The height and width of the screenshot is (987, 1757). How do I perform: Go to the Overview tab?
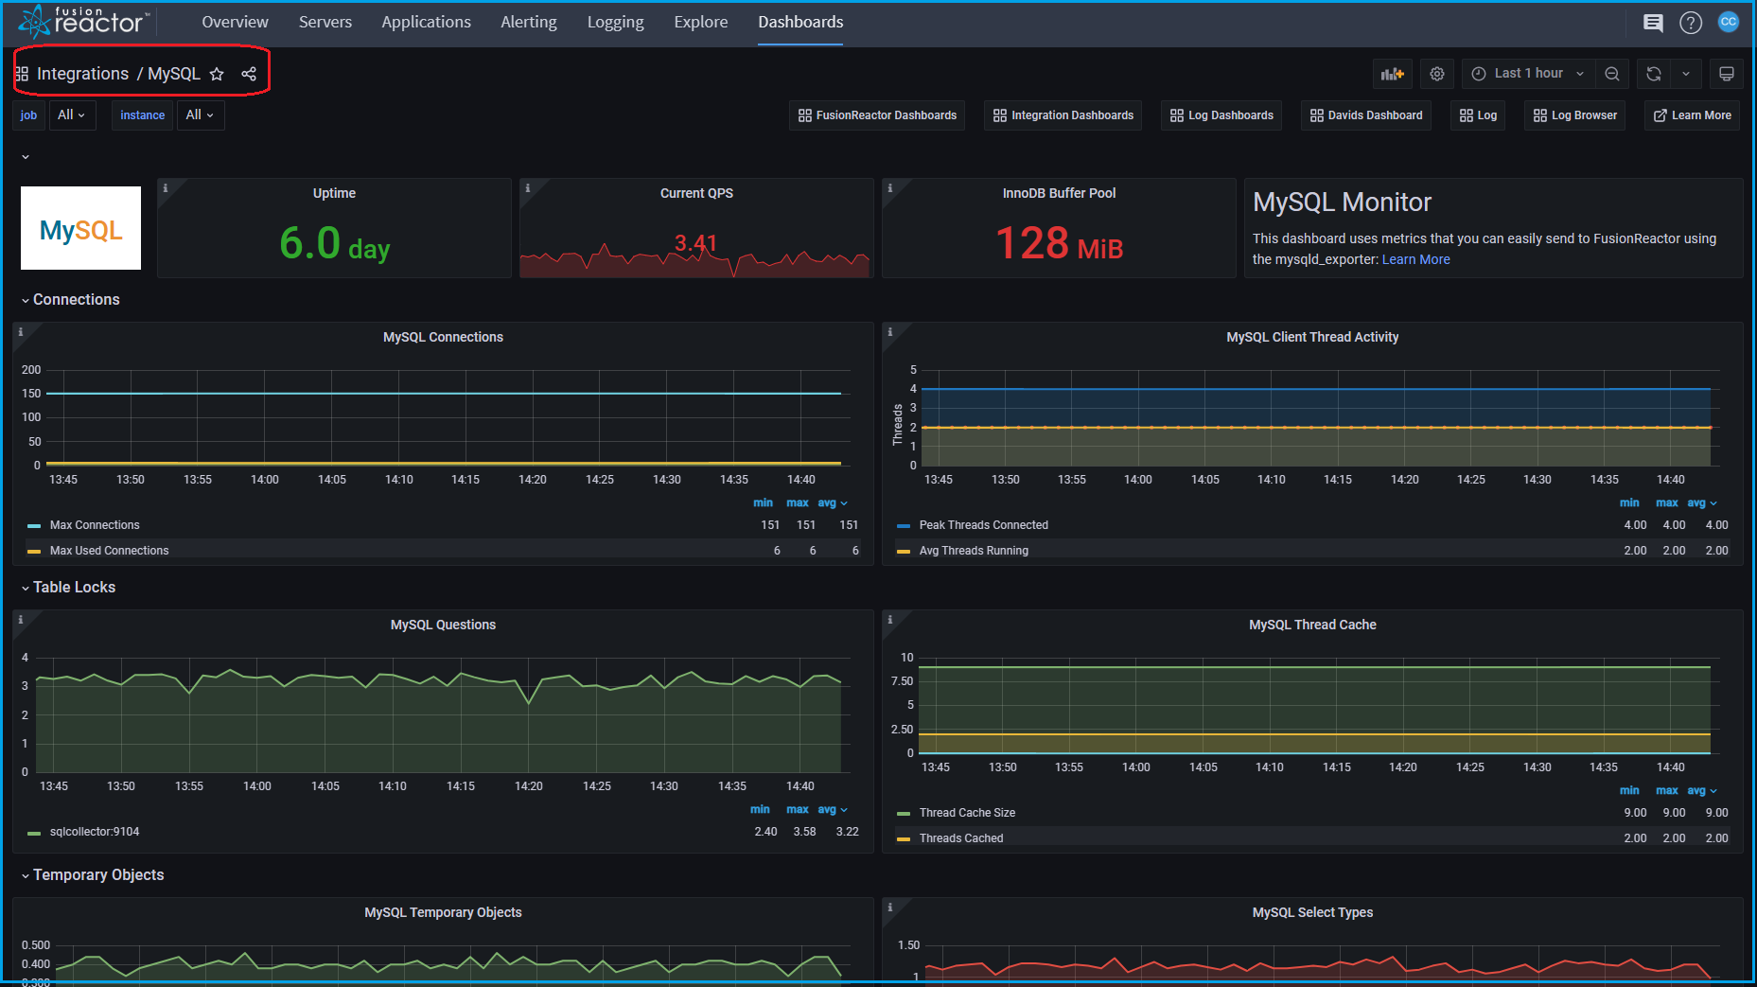pyautogui.click(x=235, y=22)
